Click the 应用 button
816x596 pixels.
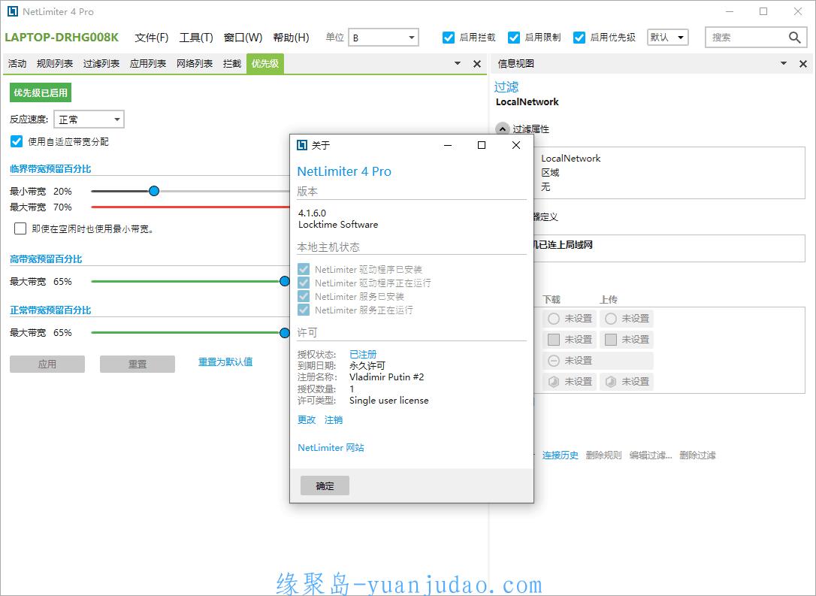[47, 365]
